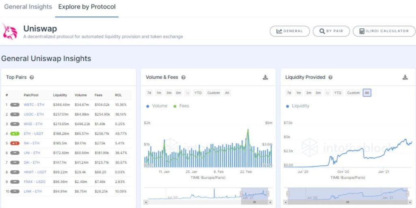The width and height of the screenshot is (416, 208).
Task: Click Liquidity navigator scrollbar right arrow
Action: (409, 202)
